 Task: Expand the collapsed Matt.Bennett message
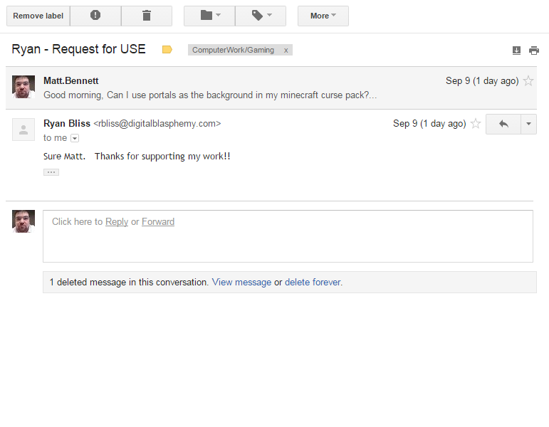[x=271, y=88]
